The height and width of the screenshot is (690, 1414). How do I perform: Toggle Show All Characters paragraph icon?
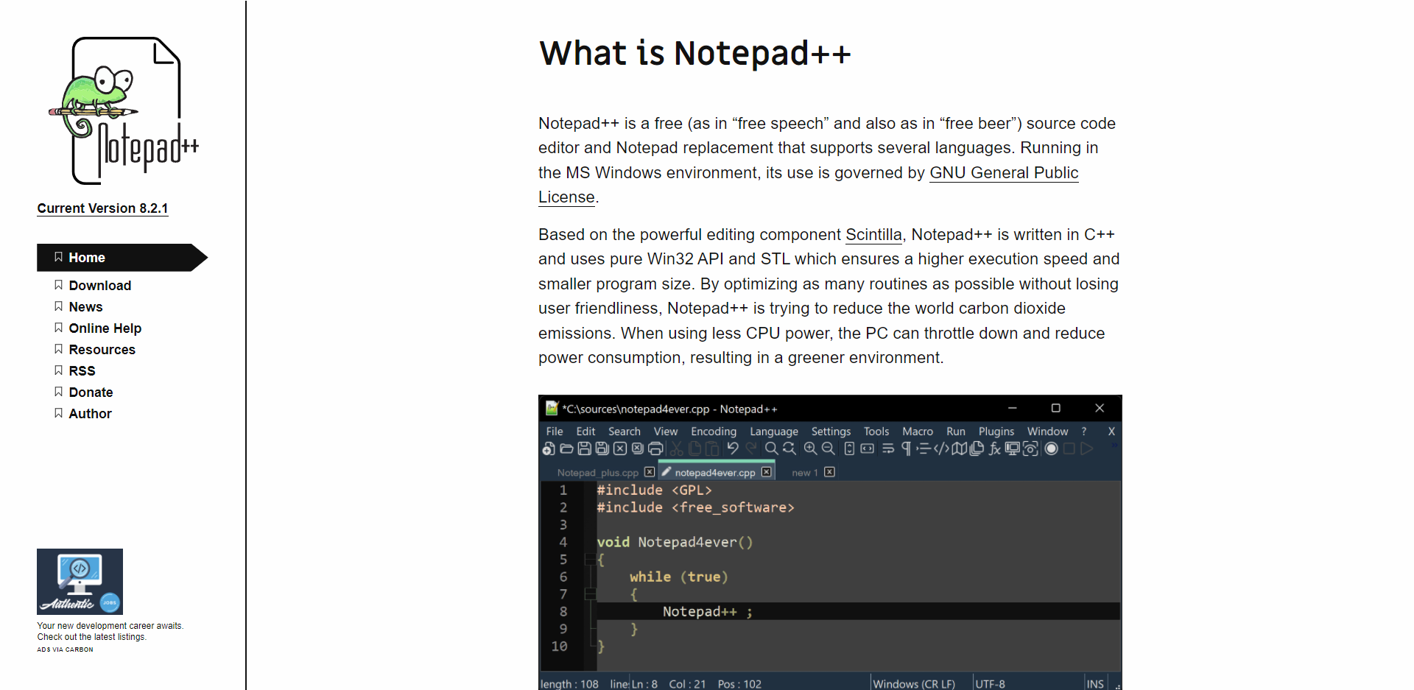(906, 448)
